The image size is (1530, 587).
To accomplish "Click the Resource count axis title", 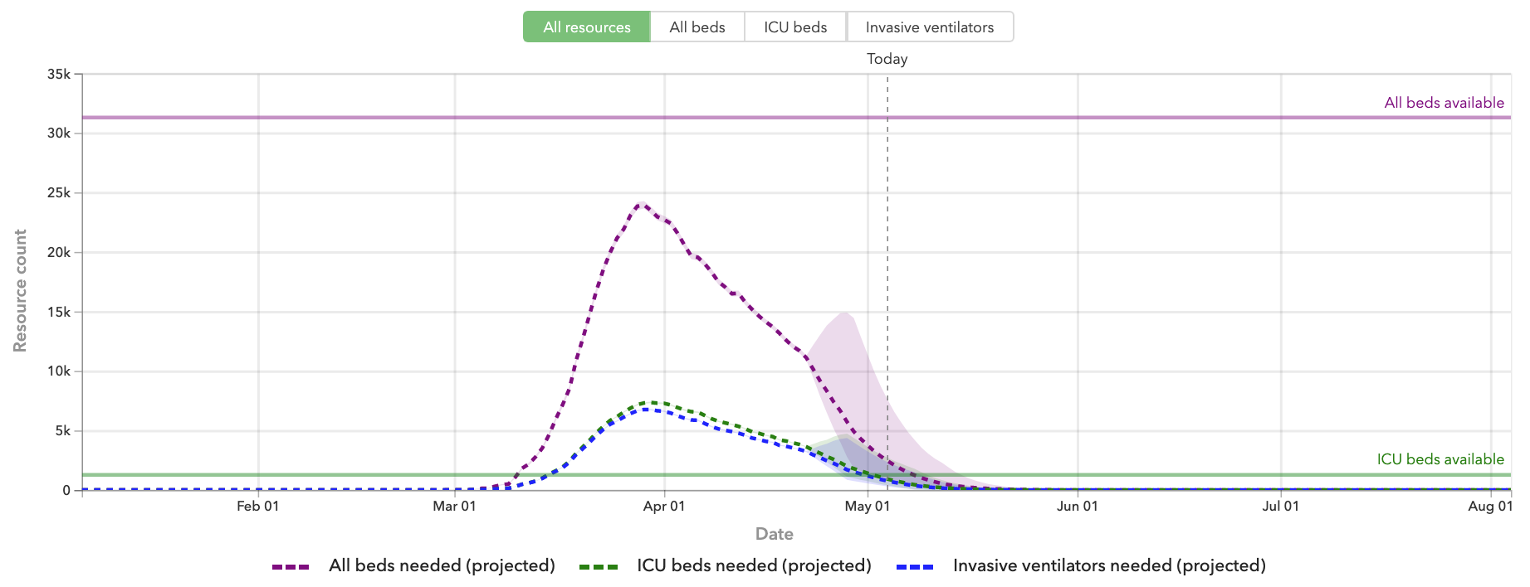I will coord(20,290).
